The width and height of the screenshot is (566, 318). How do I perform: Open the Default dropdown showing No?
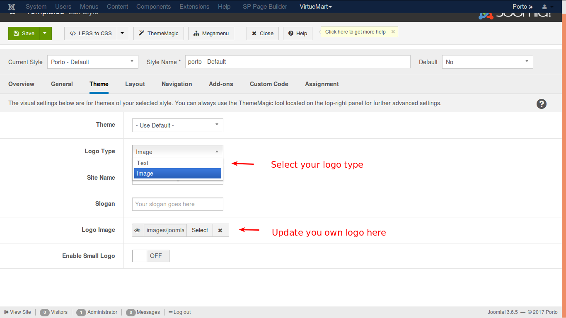click(x=488, y=62)
